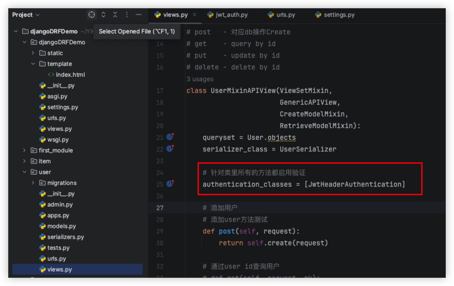Click the Select Opened File crosshair icon
The image size is (454, 286).
92,15
